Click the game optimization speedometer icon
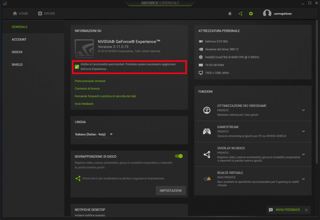 coord(207,110)
